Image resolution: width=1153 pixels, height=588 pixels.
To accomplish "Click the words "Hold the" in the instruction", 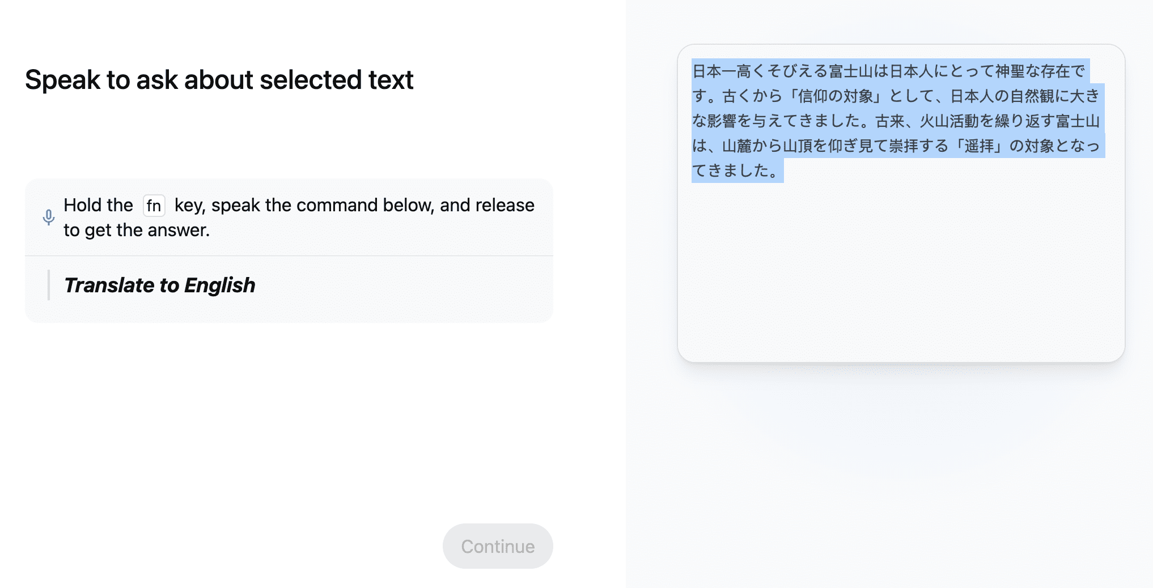I will pos(98,205).
